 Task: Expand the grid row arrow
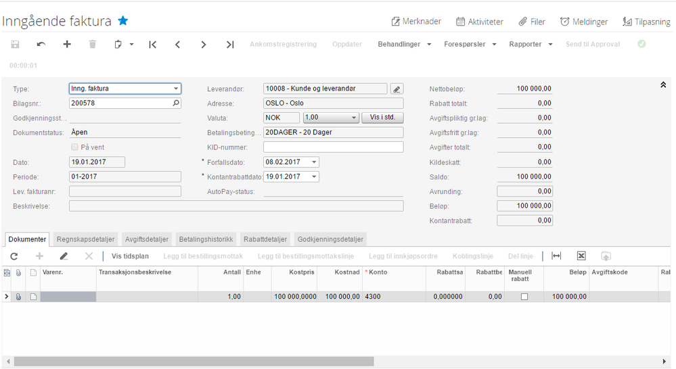click(x=7, y=297)
